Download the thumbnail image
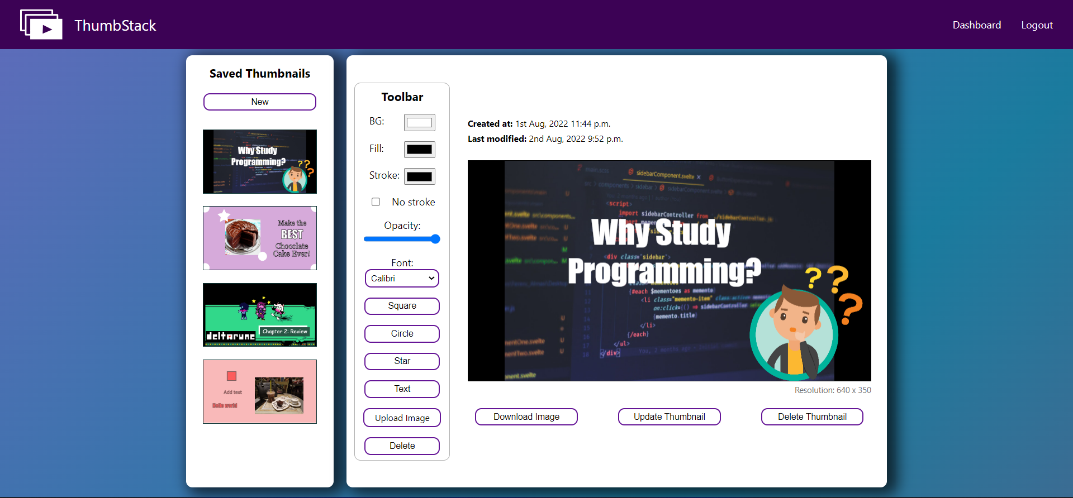 pos(526,416)
